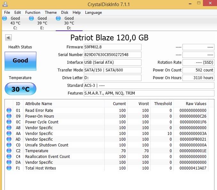The height and width of the screenshot is (190, 217).
Task: Click the Power On Count field 502 count
Action: click(198, 70)
